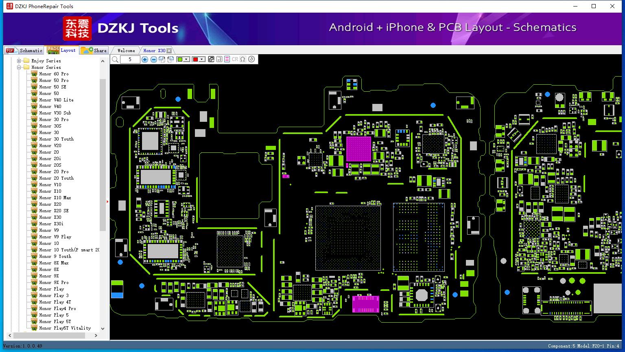The height and width of the screenshot is (352, 625).
Task: Open the Honor 60 Pro layout
Action: point(54,74)
